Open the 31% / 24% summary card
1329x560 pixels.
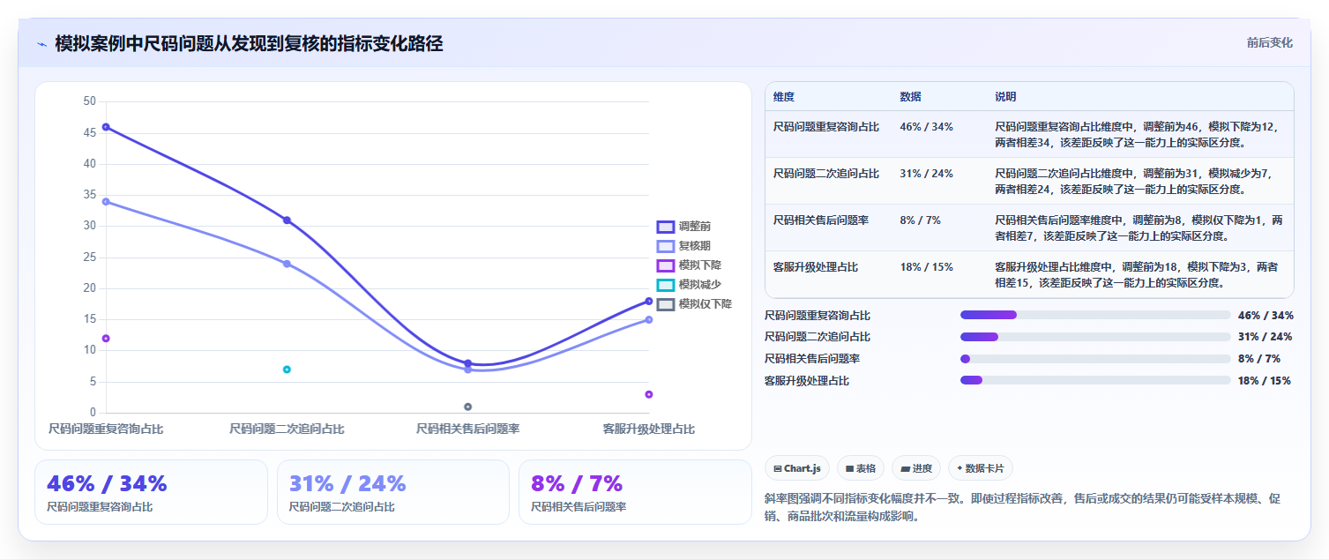tap(393, 492)
